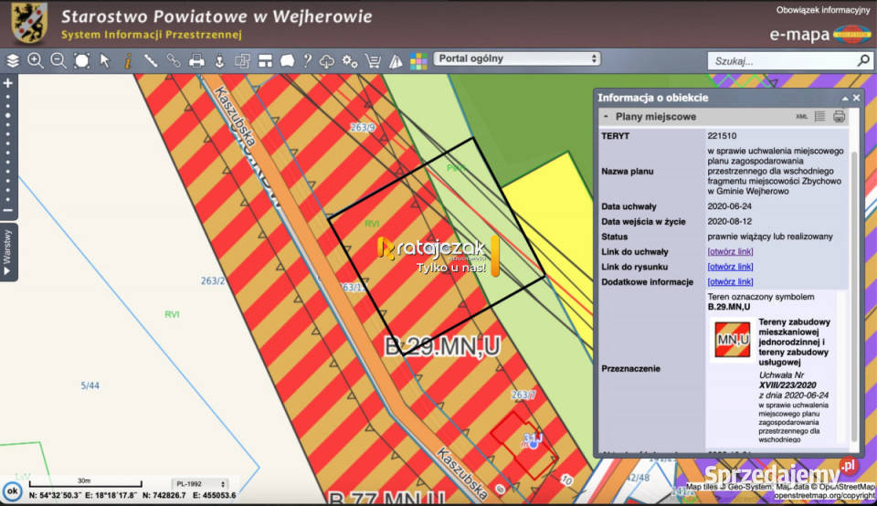Click parcel label 263/7 on map
877x506 pixels.
tap(523, 395)
